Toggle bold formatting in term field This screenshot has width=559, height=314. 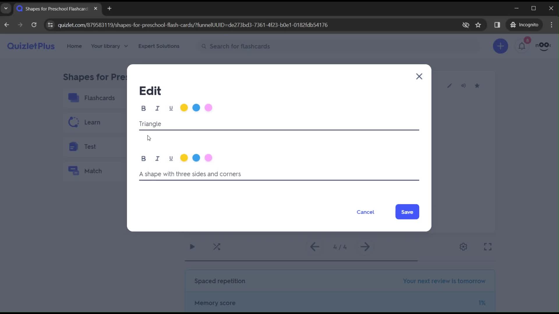[144, 108]
